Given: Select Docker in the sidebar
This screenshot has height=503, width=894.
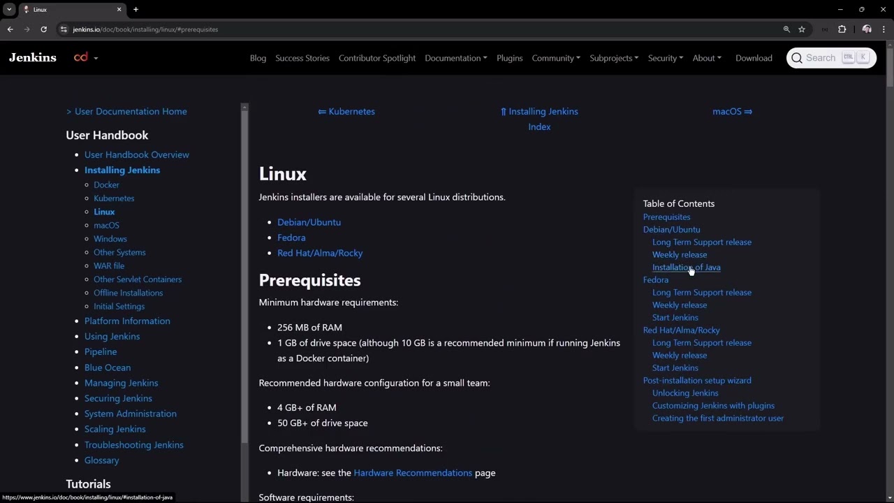Looking at the screenshot, I should click(106, 184).
